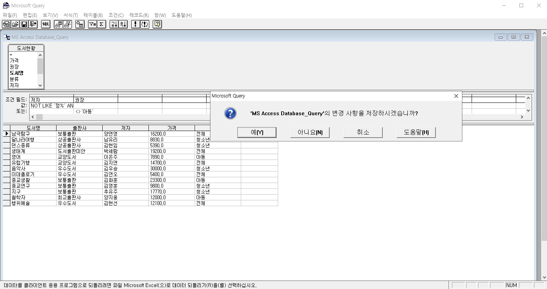Select the 도서명 field in table list
Image resolution: width=547 pixels, height=289 pixels.
click(17, 73)
